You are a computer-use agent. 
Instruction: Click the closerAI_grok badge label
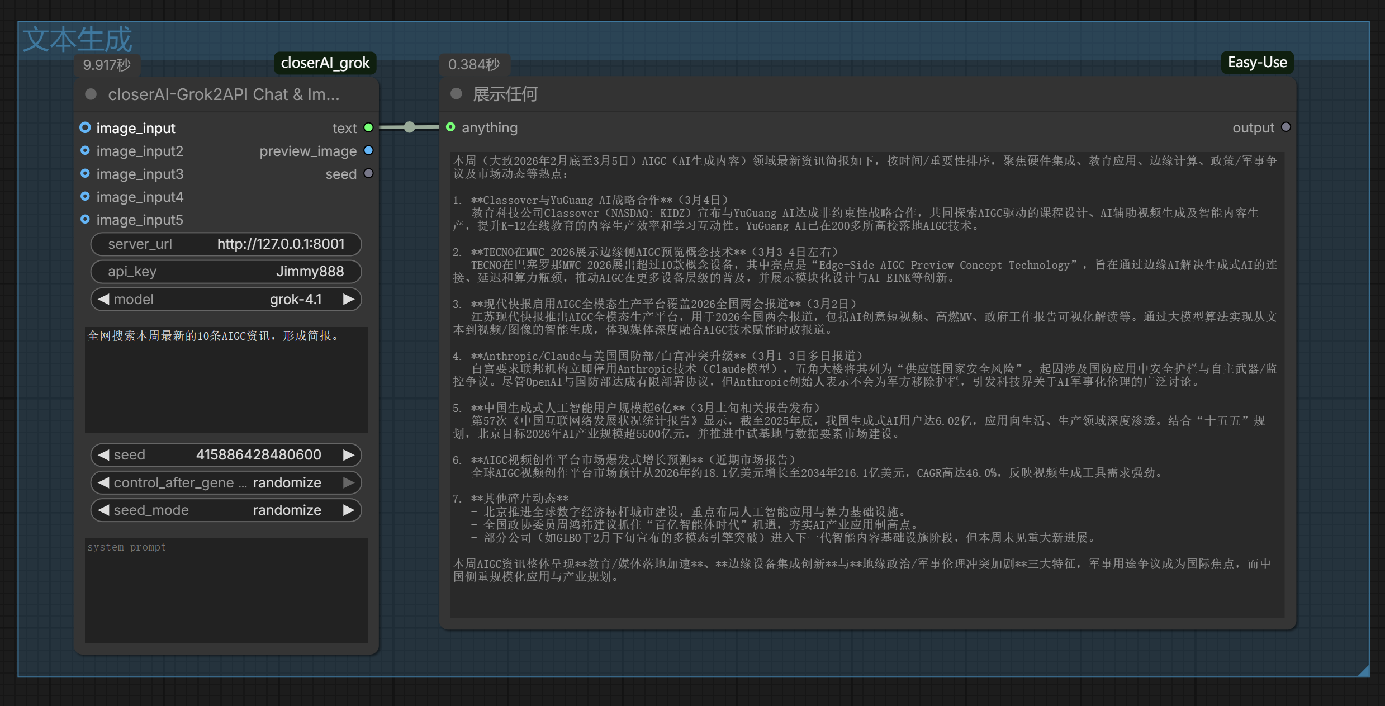tap(325, 63)
